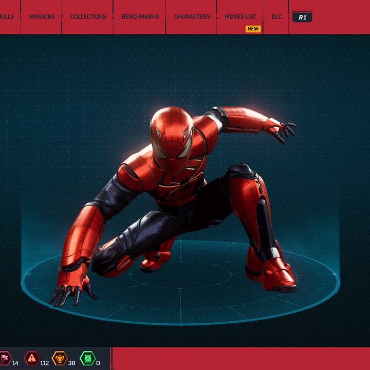The image size is (370, 370).
Task: Select the partially visible Skills tab
Action: 7,17
